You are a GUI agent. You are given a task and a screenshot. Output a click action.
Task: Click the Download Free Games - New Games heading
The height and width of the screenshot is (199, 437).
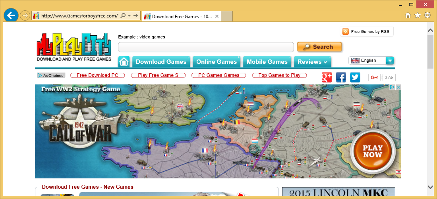(87, 187)
